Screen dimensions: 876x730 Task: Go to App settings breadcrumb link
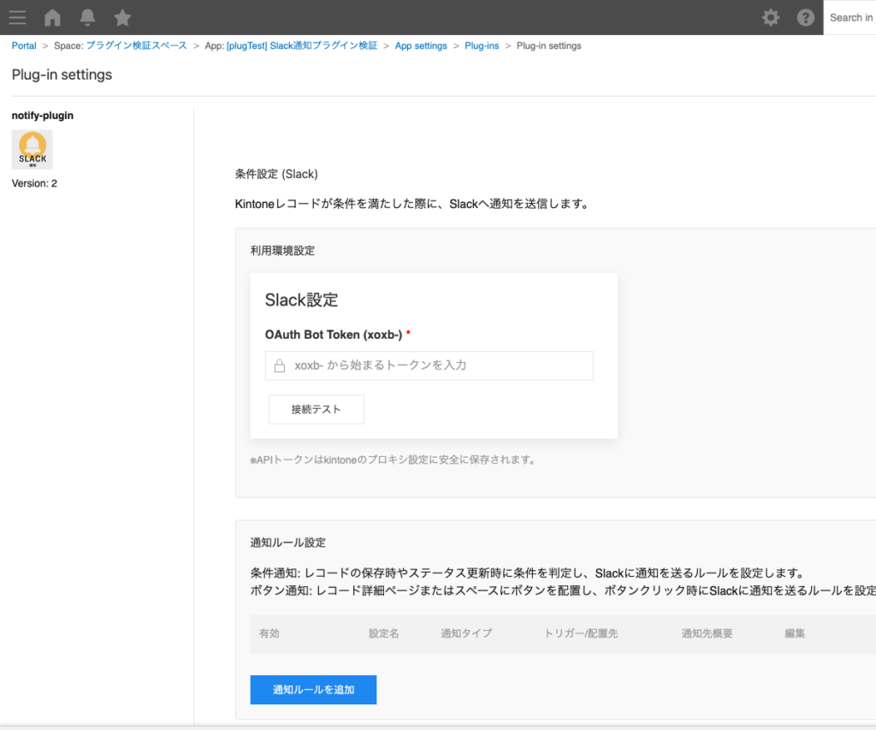[x=421, y=45]
